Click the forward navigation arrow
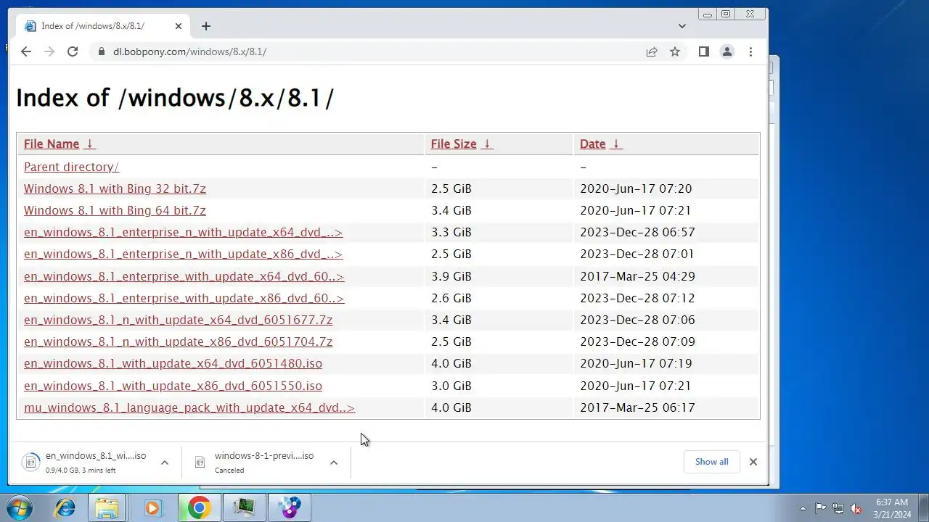 (x=49, y=51)
